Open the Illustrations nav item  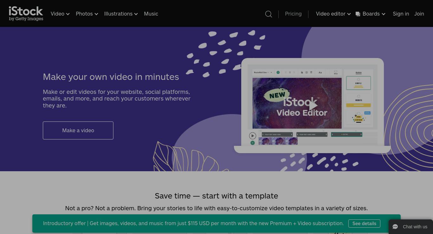click(x=118, y=14)
